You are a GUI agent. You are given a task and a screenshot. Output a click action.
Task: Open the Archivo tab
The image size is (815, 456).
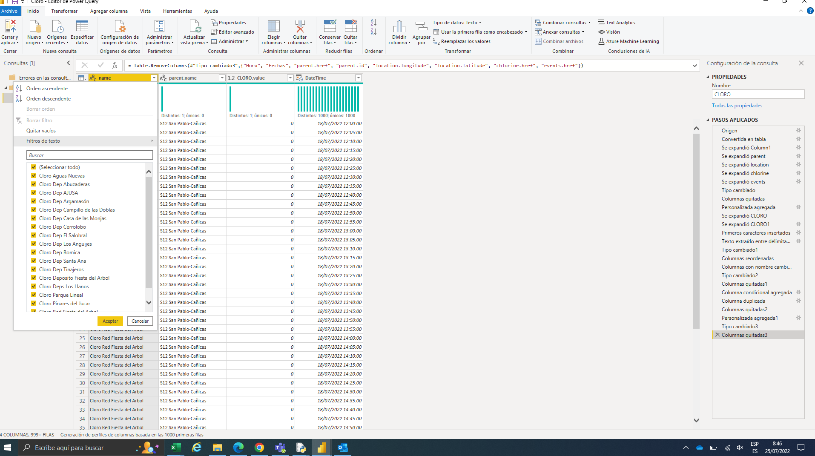point(9,11)
